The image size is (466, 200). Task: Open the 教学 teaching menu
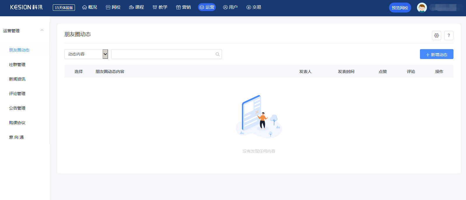pos(160,7)
